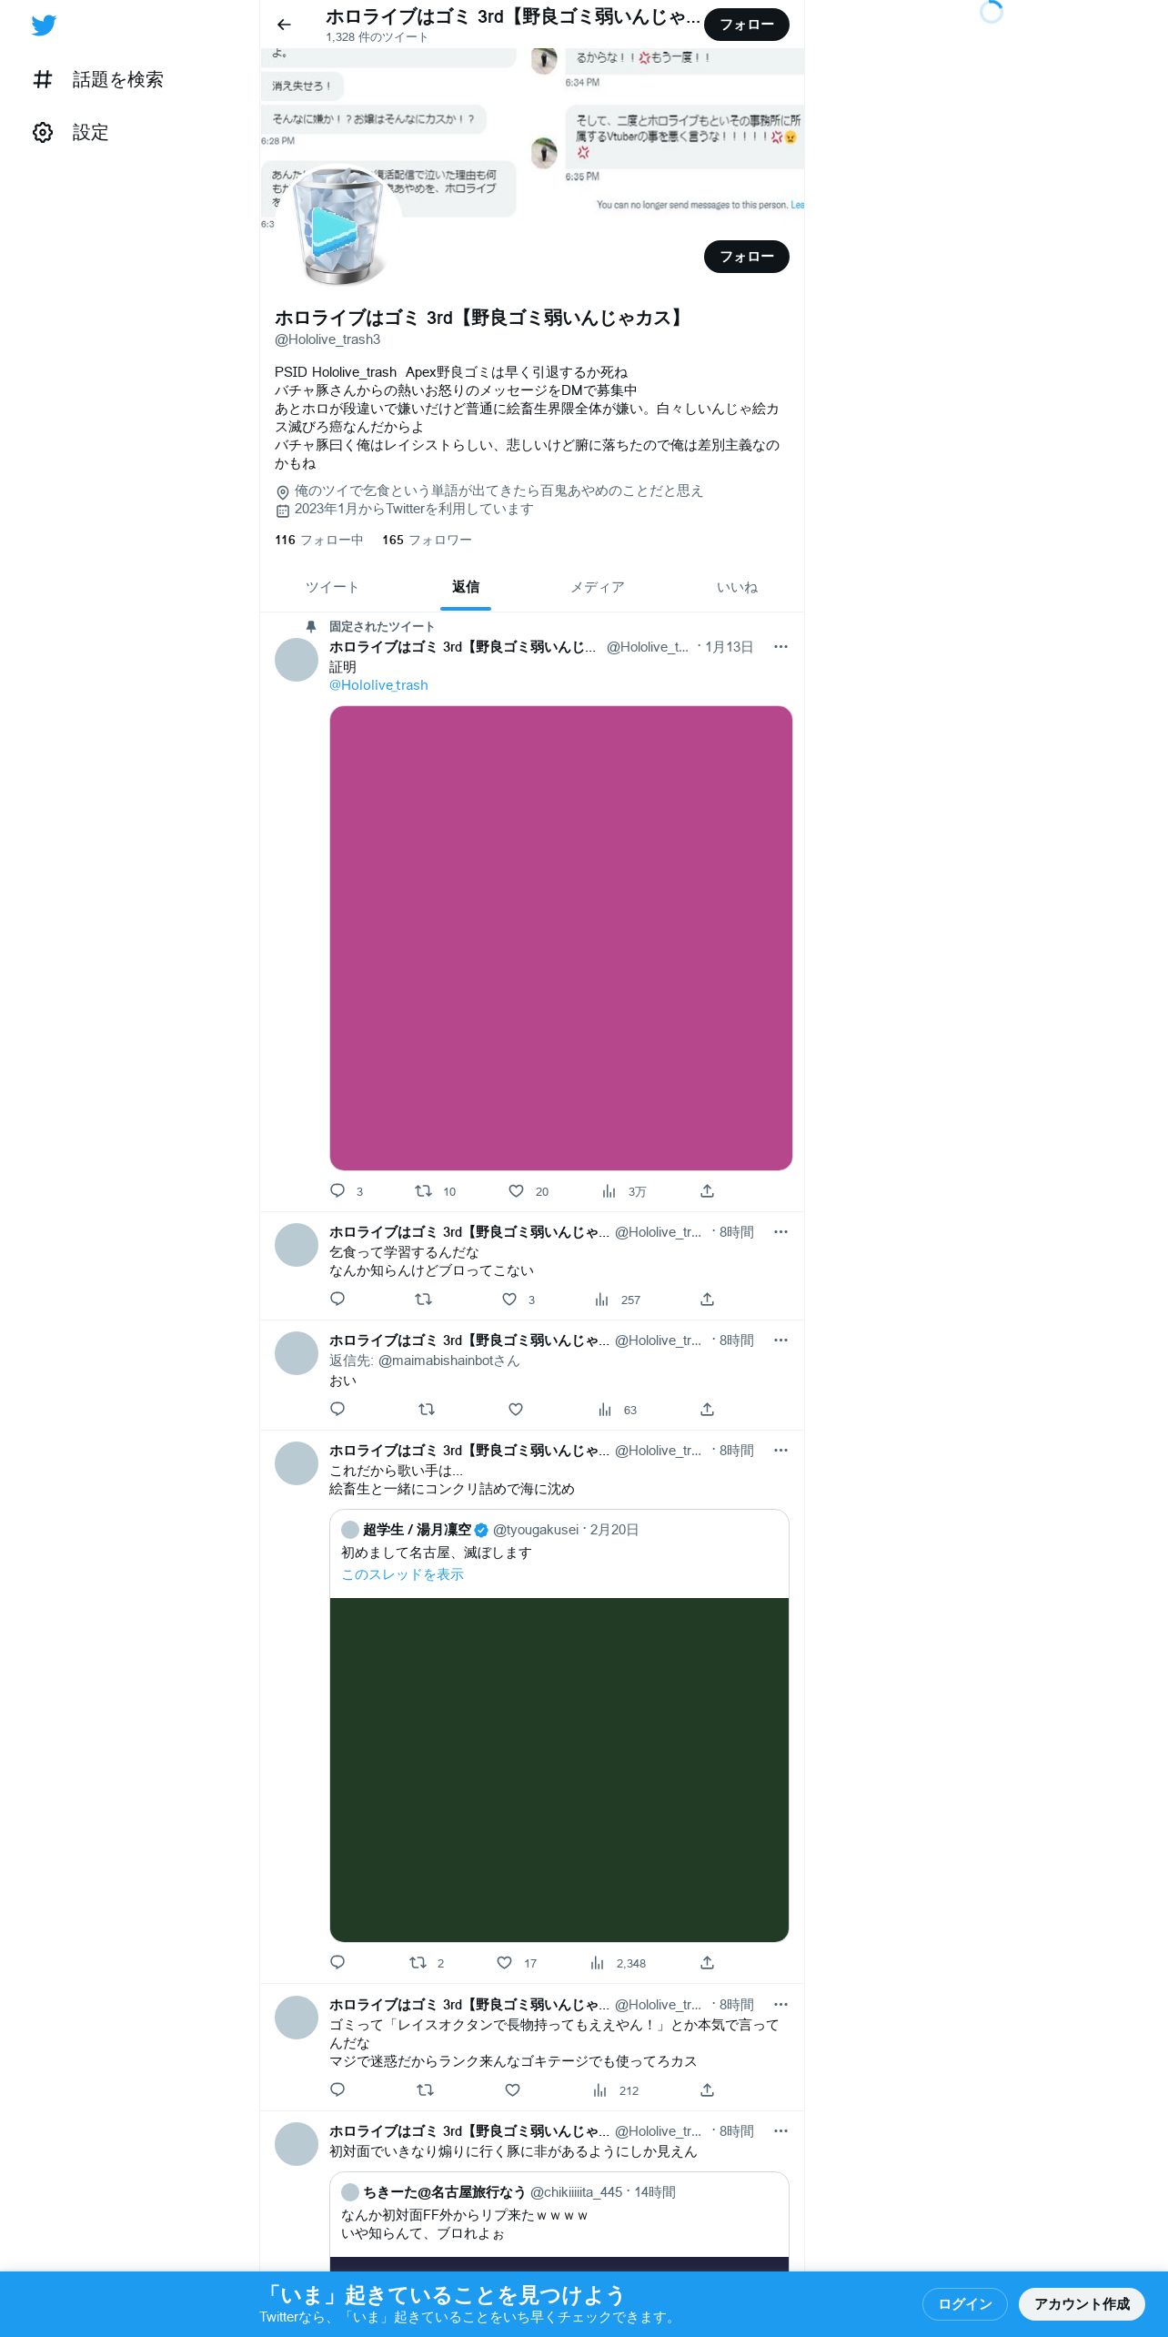Switch to the メディア tab
Image resolution: width=1168 pixels, height=2337 pixels.
598,588
